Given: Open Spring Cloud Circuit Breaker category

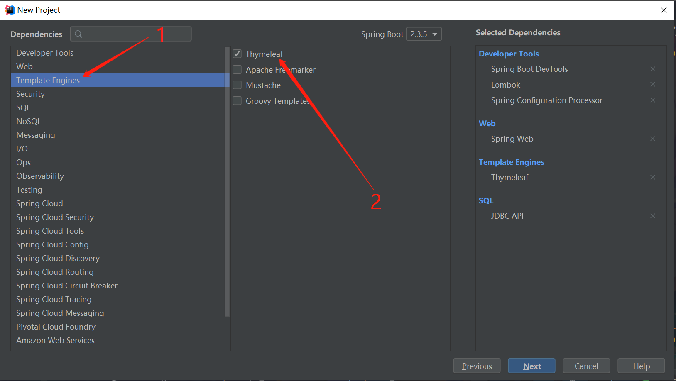Looking at the screenshot, I should tap(118, 286).
